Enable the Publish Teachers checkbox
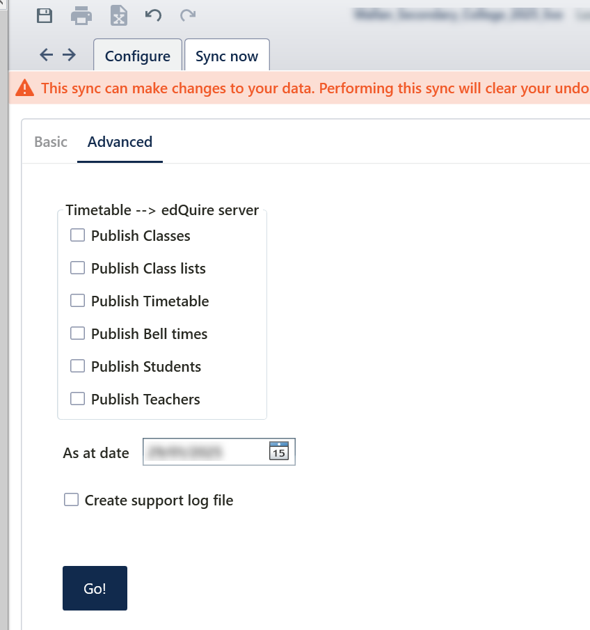 click(78, 399)
